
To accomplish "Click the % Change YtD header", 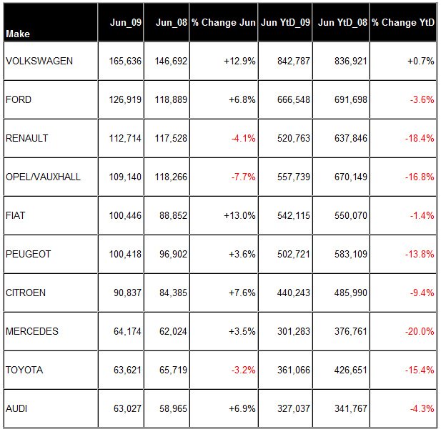I will click(402, 22).
